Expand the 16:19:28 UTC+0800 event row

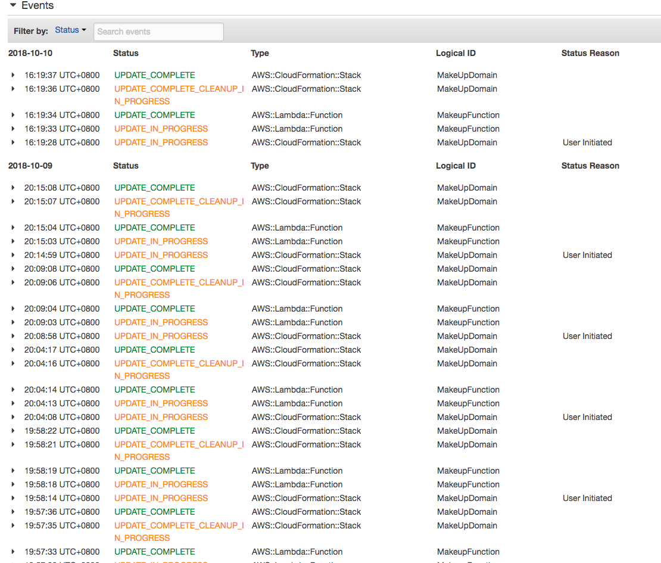(13, 142)
